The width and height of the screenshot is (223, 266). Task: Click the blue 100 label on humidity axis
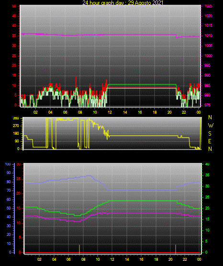click(8, 164)
